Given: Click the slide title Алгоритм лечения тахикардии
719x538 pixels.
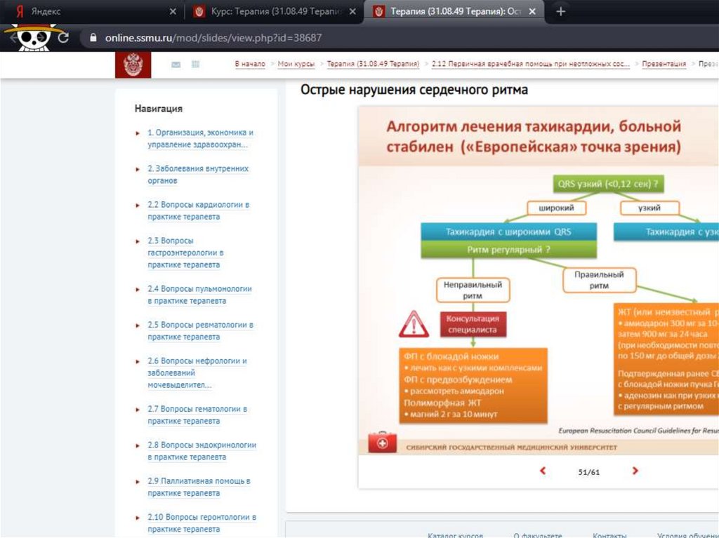Looking at the screenshot, I should [x=534, y=137].
